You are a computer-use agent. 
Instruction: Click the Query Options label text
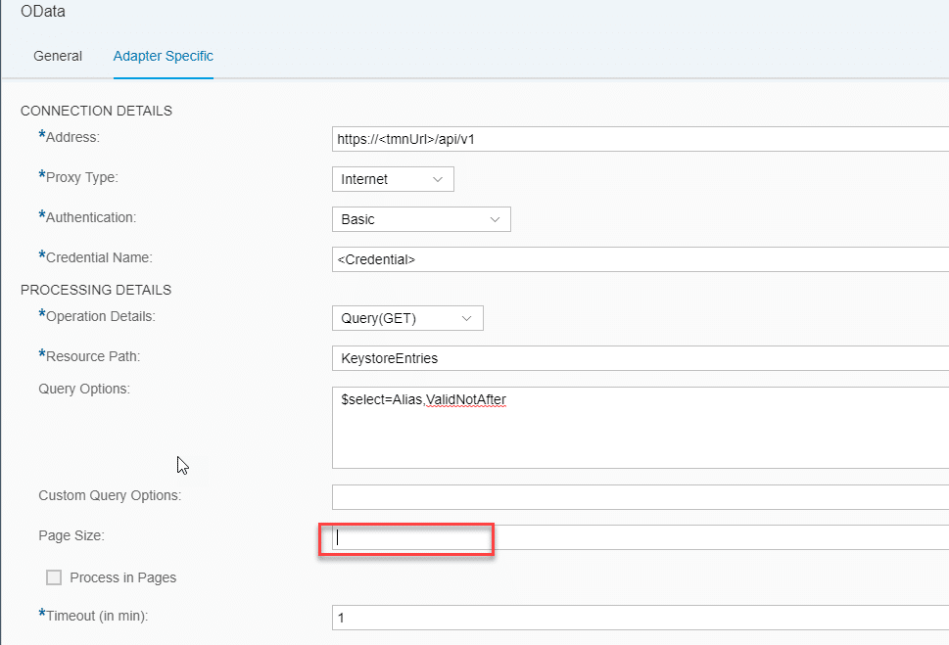(x=84, y=389)
